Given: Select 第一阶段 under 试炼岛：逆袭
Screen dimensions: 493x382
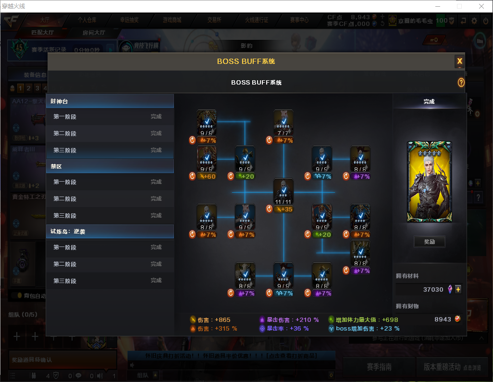Looking at the screenshot, I should point(110,247).
